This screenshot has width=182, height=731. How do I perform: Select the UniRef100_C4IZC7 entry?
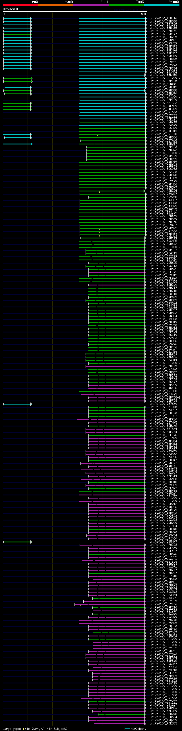[x=163, y=705]
